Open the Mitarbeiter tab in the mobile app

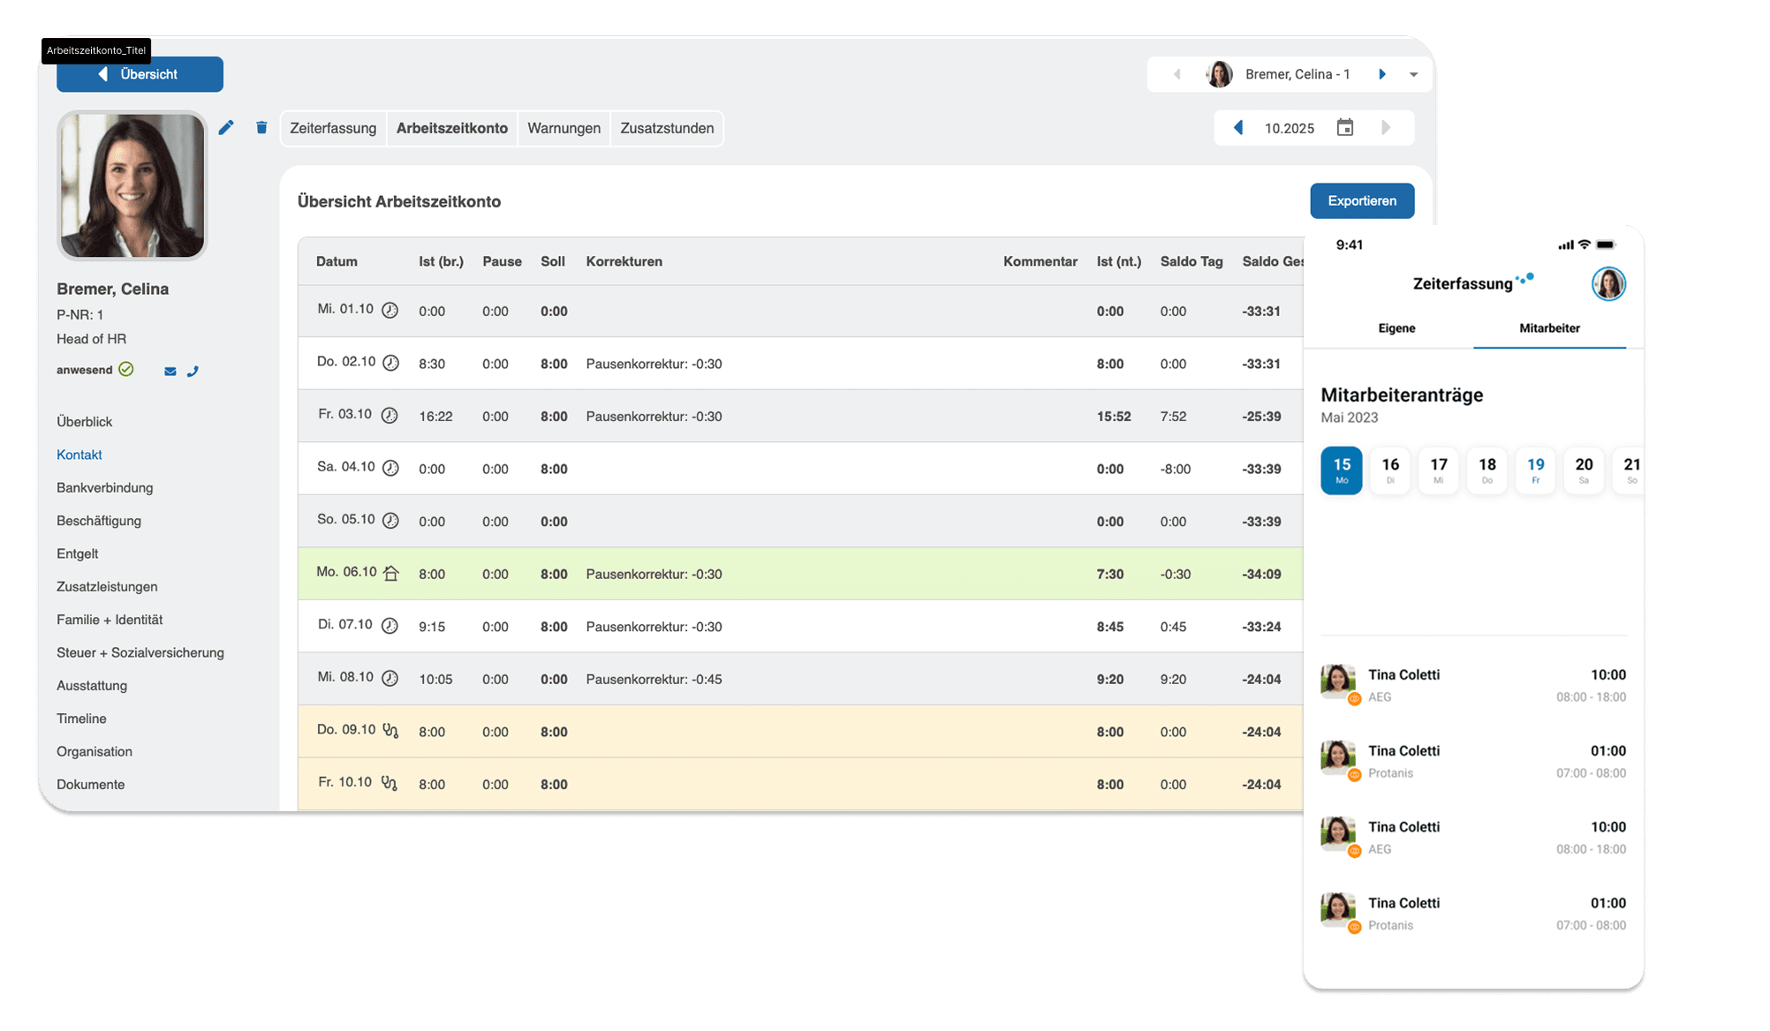(x=1548, y=327)
